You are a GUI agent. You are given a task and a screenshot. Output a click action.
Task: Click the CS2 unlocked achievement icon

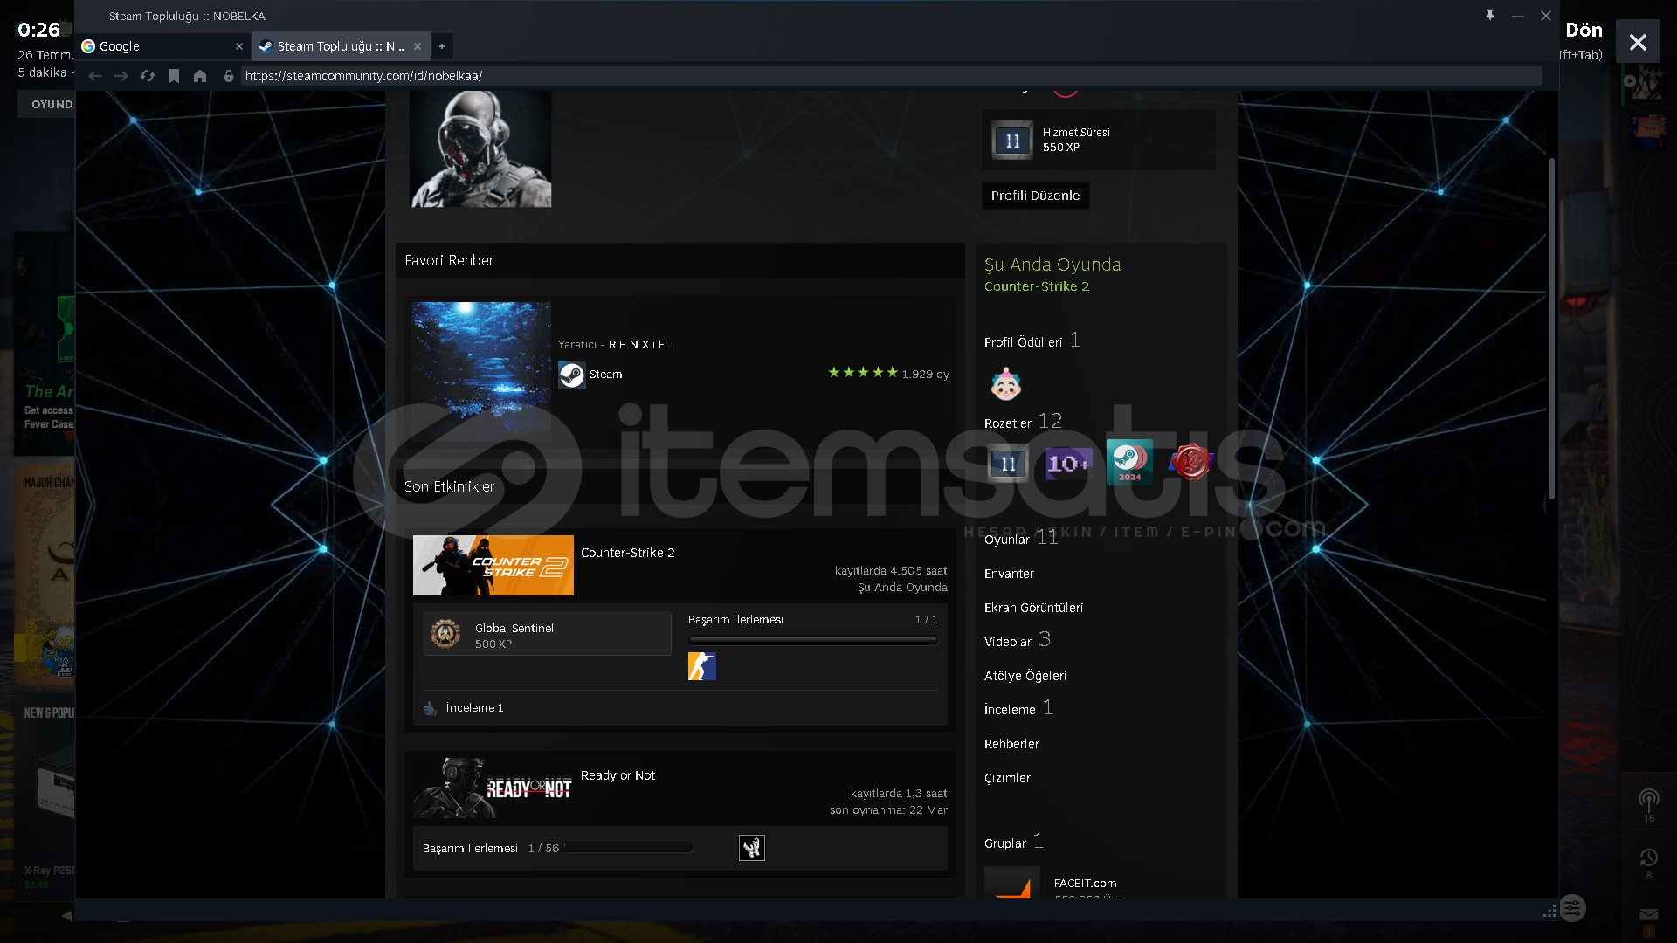point(702,666)
